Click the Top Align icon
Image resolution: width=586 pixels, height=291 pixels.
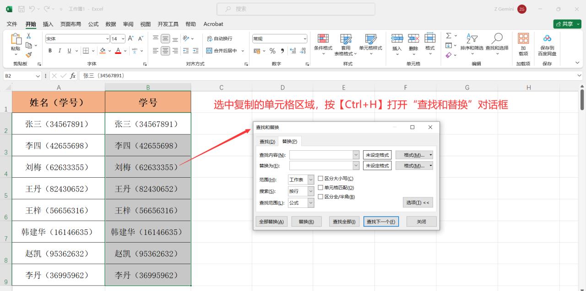[x=156, y=39]
